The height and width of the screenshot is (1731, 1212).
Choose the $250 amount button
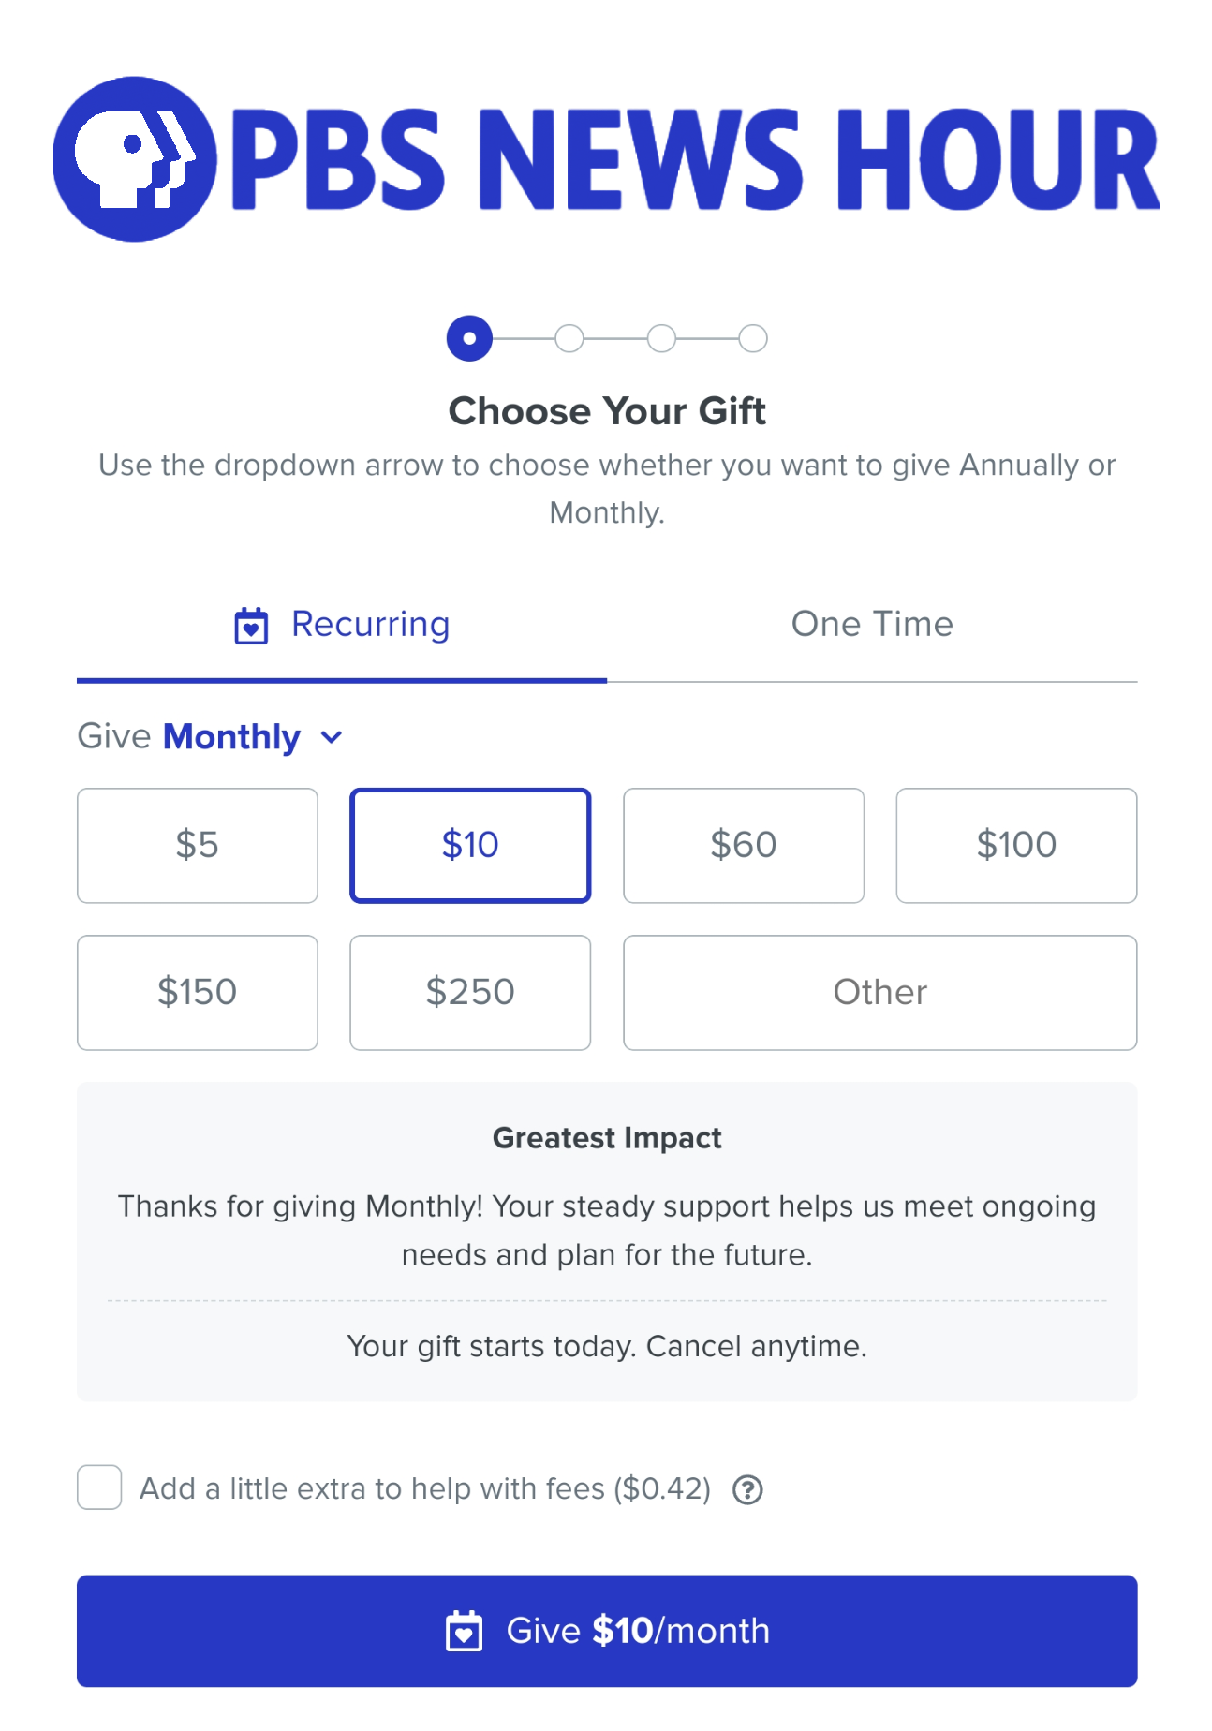tap(470, 993)
